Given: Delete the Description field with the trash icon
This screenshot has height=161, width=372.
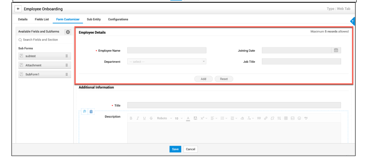Looking at the screenshot, I should tap(91, 112).
